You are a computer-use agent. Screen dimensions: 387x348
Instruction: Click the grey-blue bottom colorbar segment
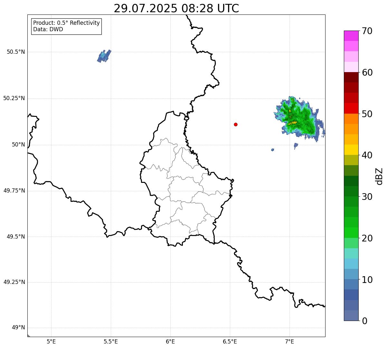[351, 315]
